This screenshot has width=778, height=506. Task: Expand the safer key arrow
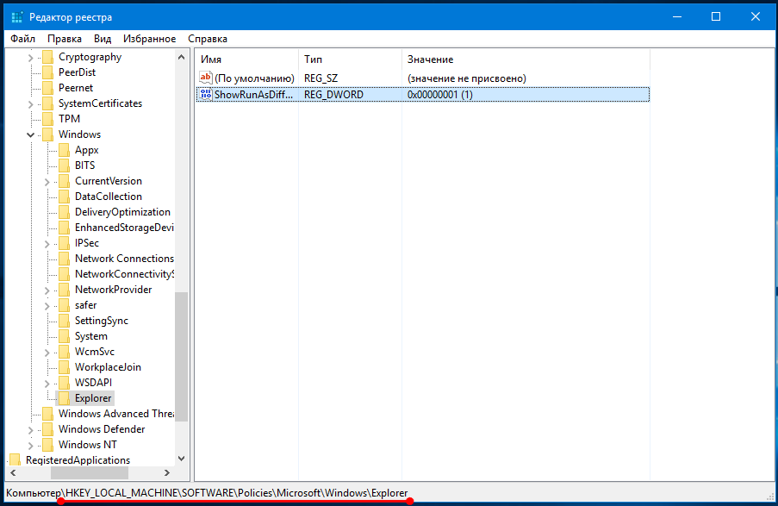point(47,305)
